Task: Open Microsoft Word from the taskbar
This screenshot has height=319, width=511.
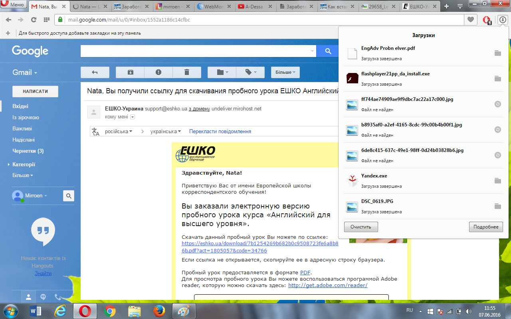Action: pyautogui.click(x=36, y=311)
